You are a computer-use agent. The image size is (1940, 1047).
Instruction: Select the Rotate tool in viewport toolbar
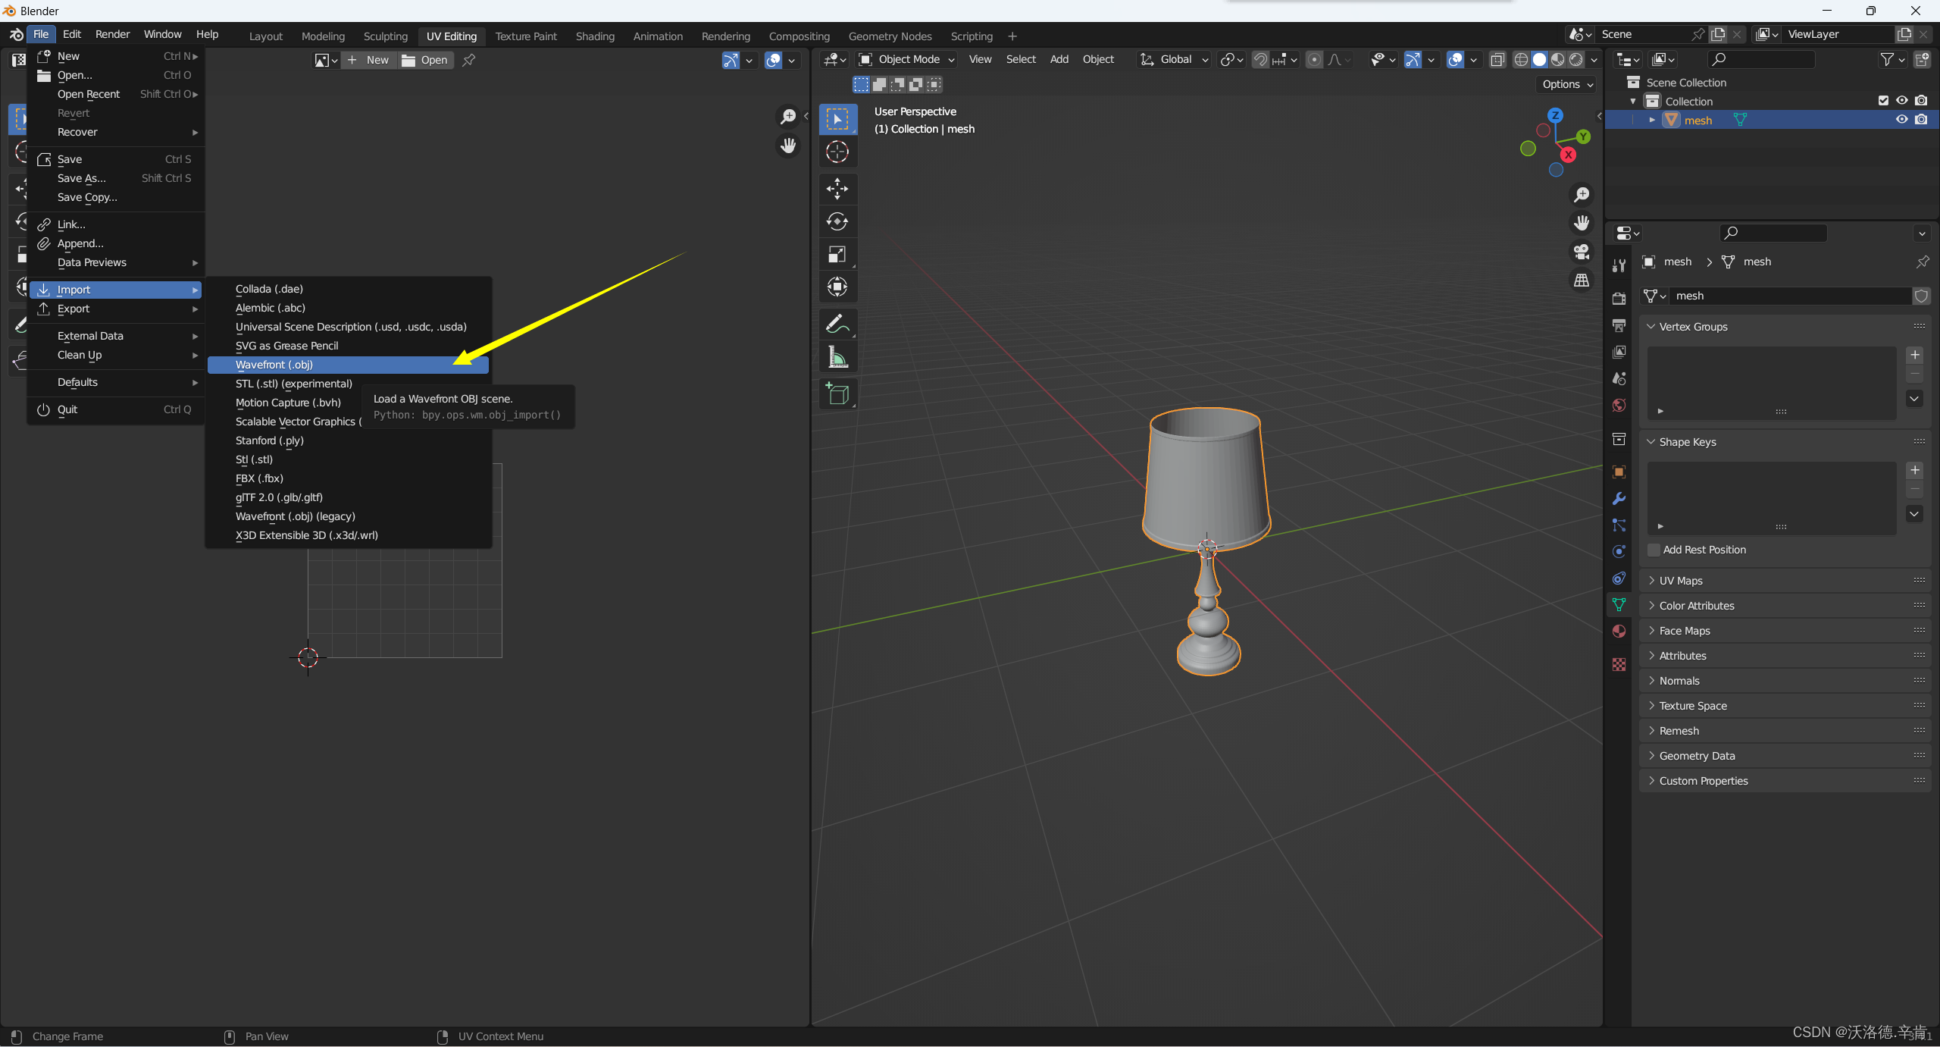pos(837,221)
